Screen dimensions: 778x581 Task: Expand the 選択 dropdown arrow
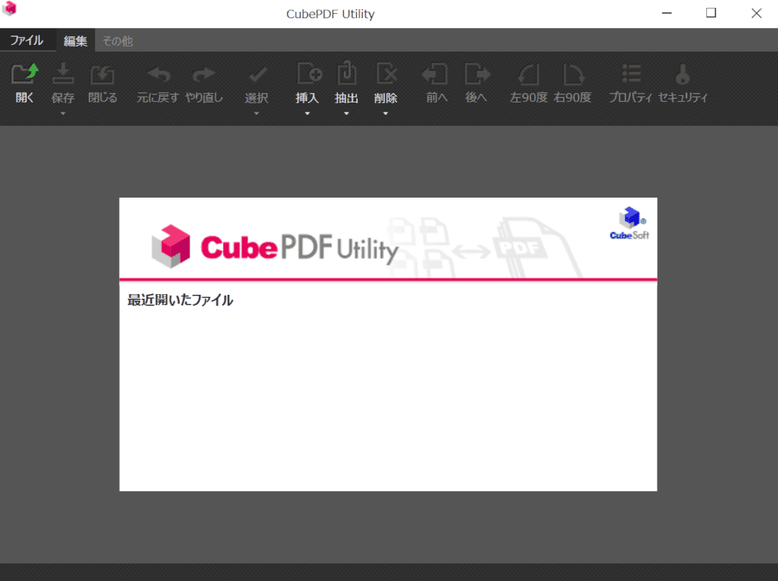tap(256, 114)
